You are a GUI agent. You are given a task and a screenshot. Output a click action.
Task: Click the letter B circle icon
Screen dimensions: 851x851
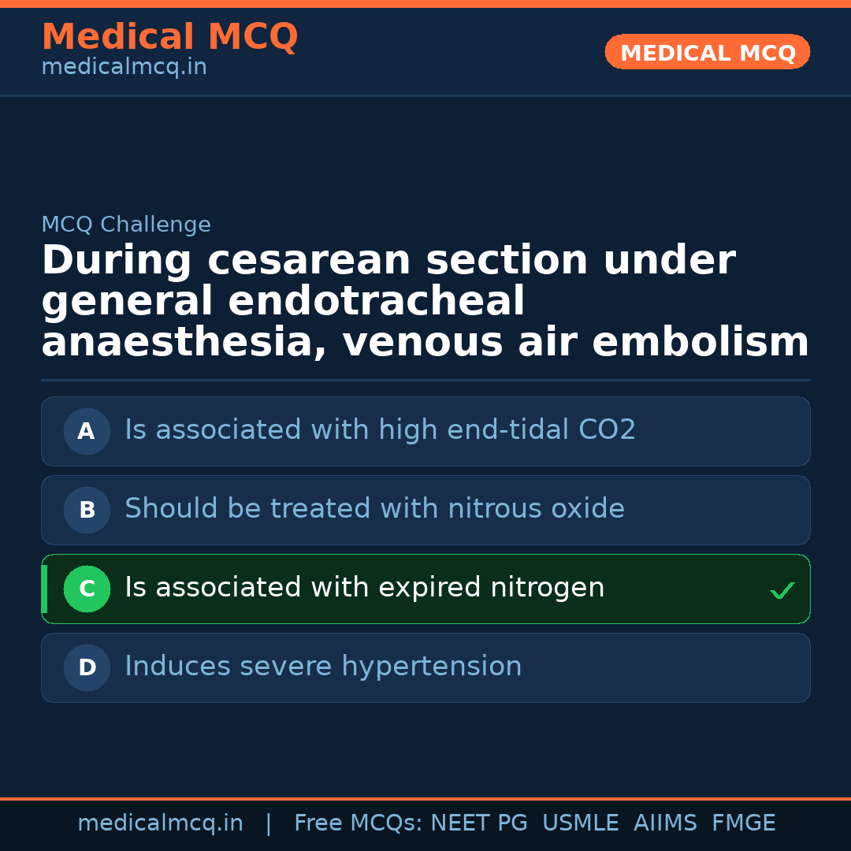coord(87,510)
